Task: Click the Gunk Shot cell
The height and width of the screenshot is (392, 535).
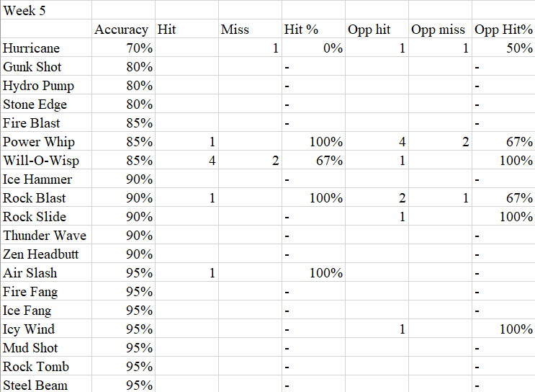Action: [46, 67]
